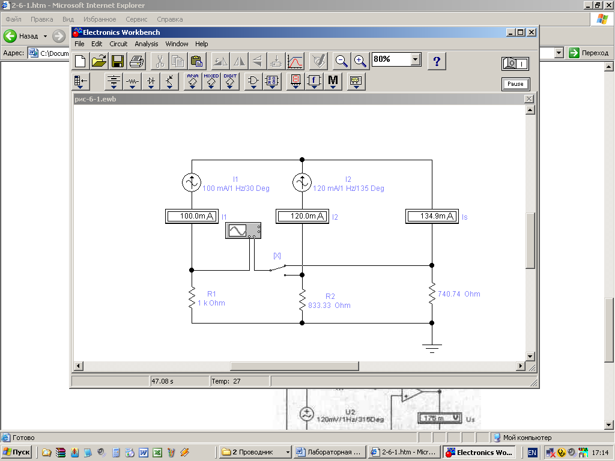Open the analysis graphs display icon

point(294,62)
